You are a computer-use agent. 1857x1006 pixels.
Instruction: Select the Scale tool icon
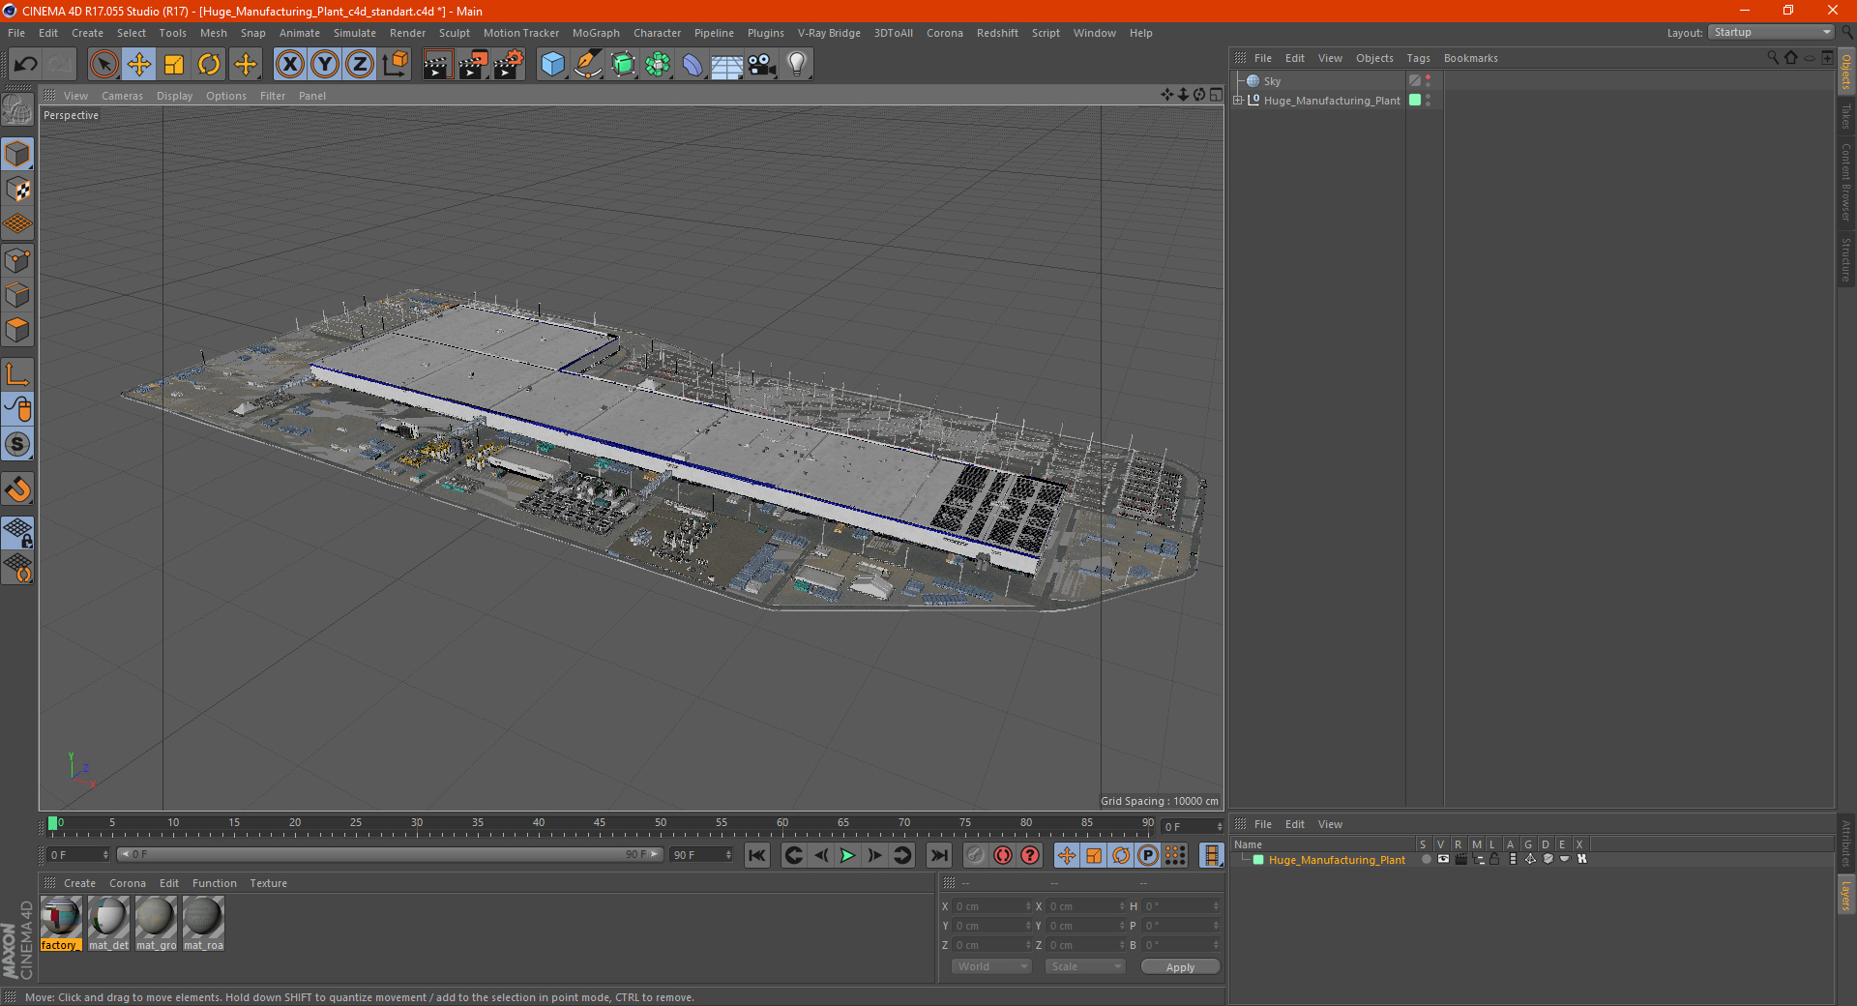pos(174,65)
